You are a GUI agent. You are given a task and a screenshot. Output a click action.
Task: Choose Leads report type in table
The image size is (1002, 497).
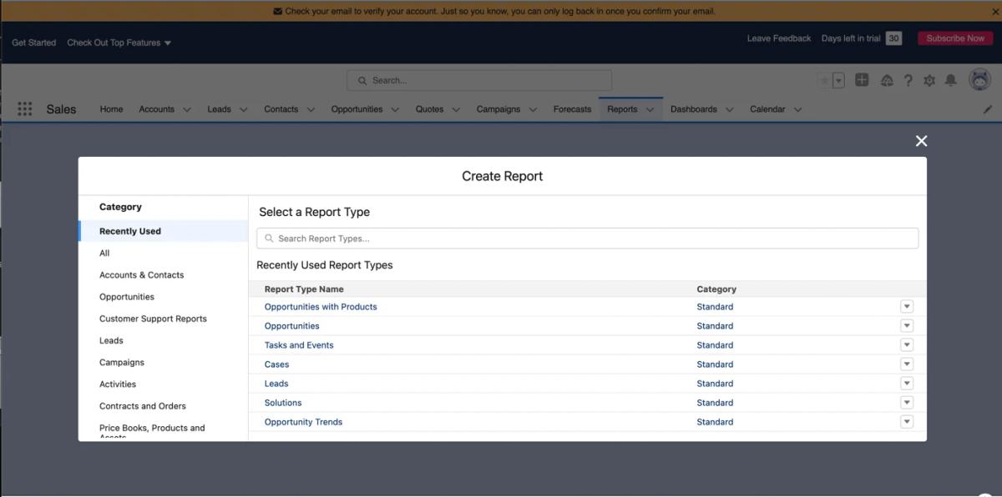click(x=276, y=384)
